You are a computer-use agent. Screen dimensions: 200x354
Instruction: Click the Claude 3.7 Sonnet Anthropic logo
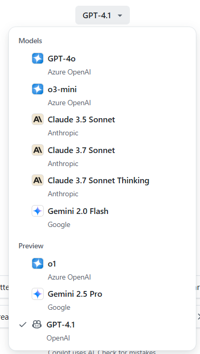pyautogui.click(x=37, y=150)
